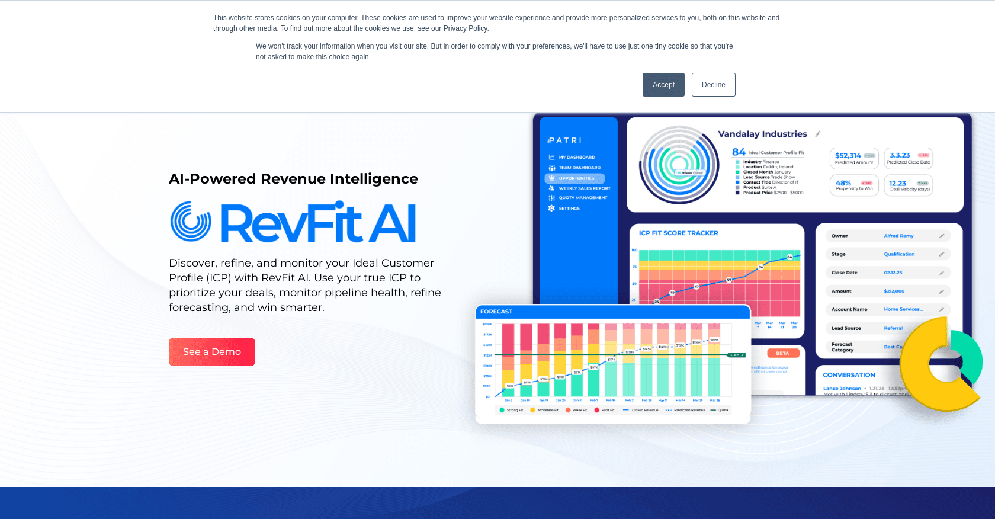Click the Team Dashboard people icon
This screenshot has height=519, width=995.
pyautogui.click(x=551, y=168)
